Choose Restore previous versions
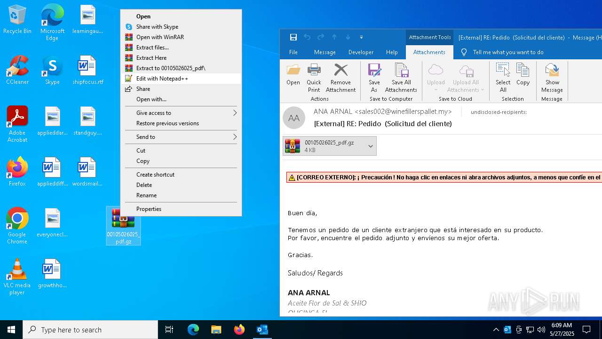The width and height of the screenshot is (602, 339). point(181,123)
